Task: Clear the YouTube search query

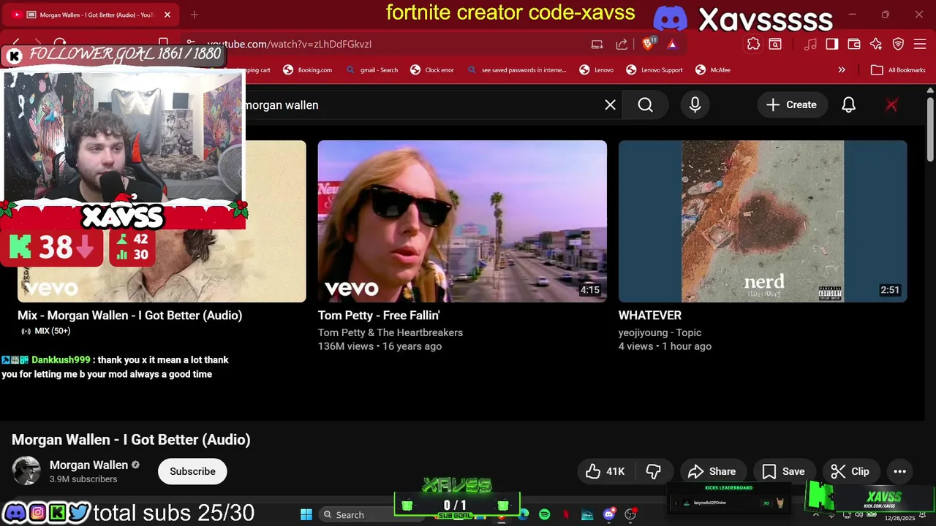Action: (x=610, y=105)
